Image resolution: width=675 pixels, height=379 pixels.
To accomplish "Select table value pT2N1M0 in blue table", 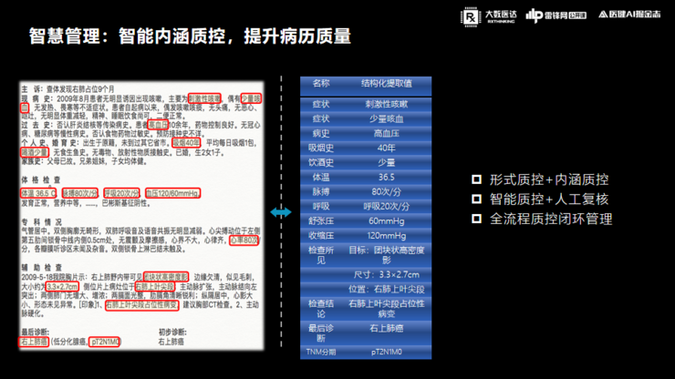I will tap(386, 352).
